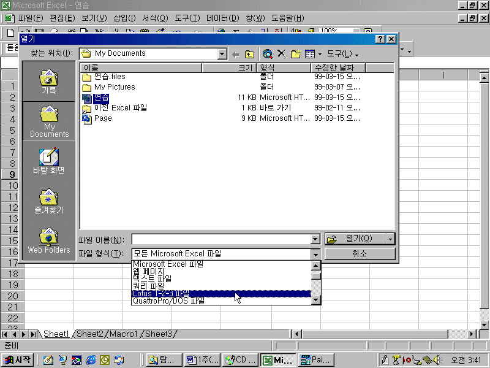Switch to the Pai... taskbar window
The height and width of the screenshot is (368, 490).
click(x=316, y=360)
